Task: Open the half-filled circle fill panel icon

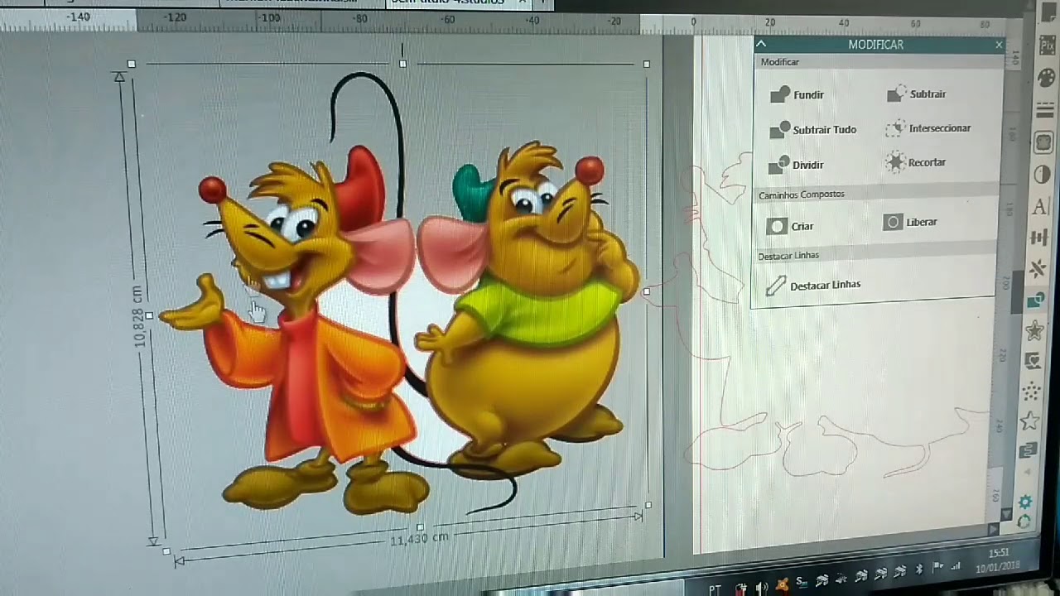Action: (x=1042, y=174)
